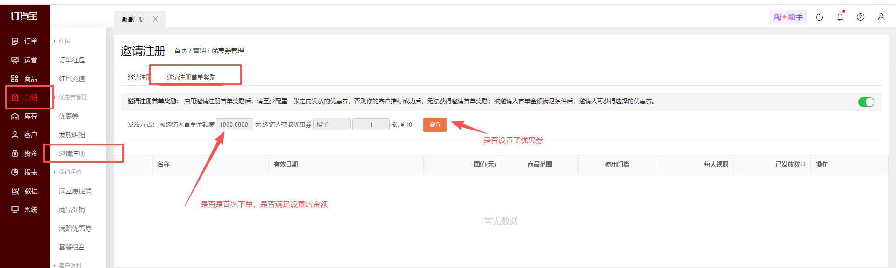Image resolution: width=896 pixels, height=268 pixels.
Task: Click the coupon quantity field showing 1
Action: tap(371, 124)
